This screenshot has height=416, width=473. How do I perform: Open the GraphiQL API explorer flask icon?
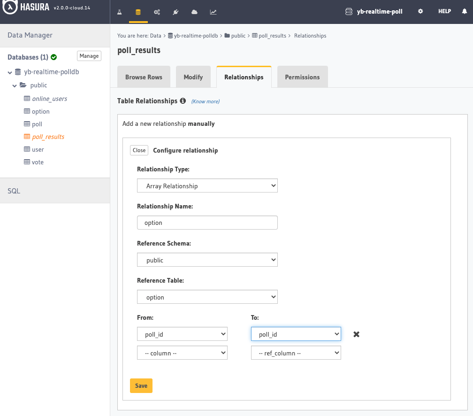pyautogui.click(x=119, y=11)
